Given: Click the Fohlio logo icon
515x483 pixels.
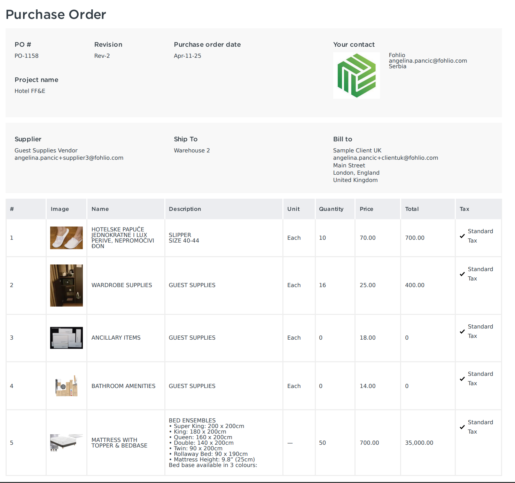Looking at the screenshot, I should click(356, 75).
